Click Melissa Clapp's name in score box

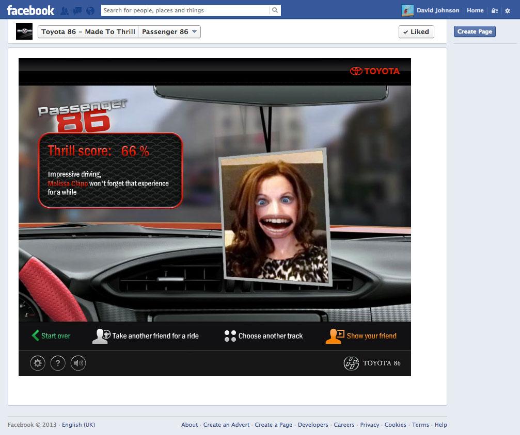coord(68,183)
